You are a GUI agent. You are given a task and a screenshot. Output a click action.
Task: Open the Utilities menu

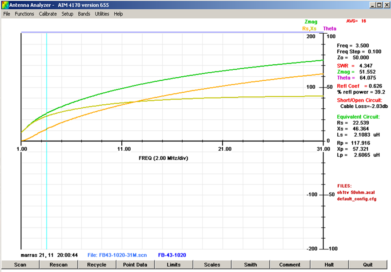click(x=102, y=14)
